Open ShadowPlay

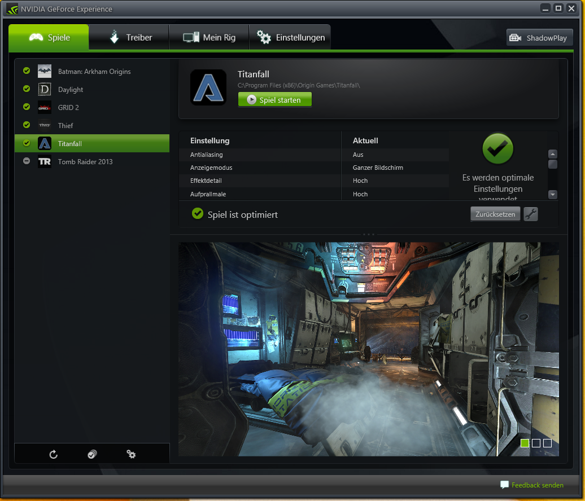pos(539,38)
